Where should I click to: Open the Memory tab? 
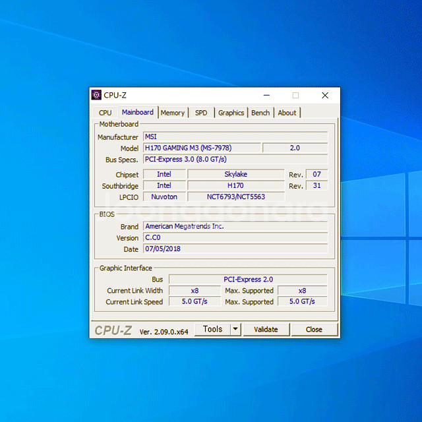(173, 113)
